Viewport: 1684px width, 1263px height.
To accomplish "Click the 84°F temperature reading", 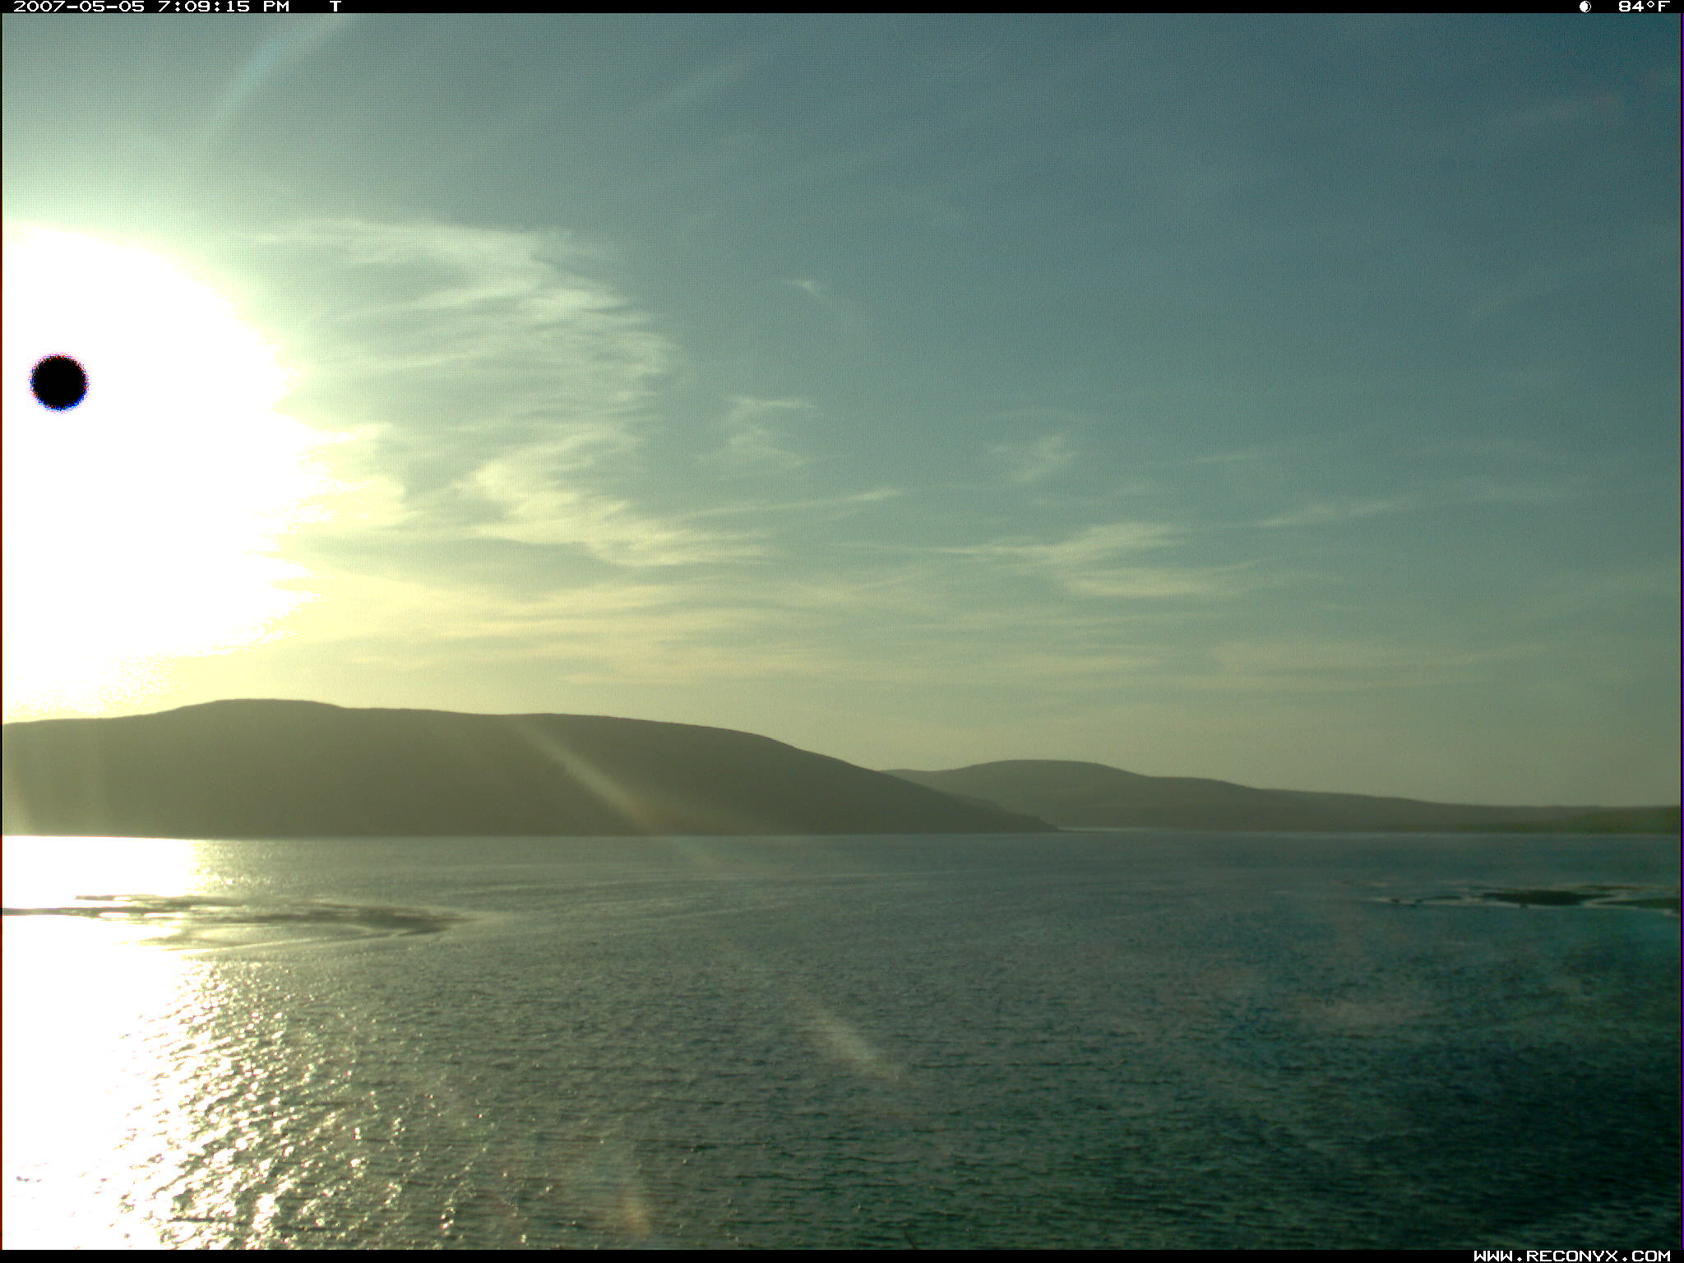I will tap(1643, 7).
